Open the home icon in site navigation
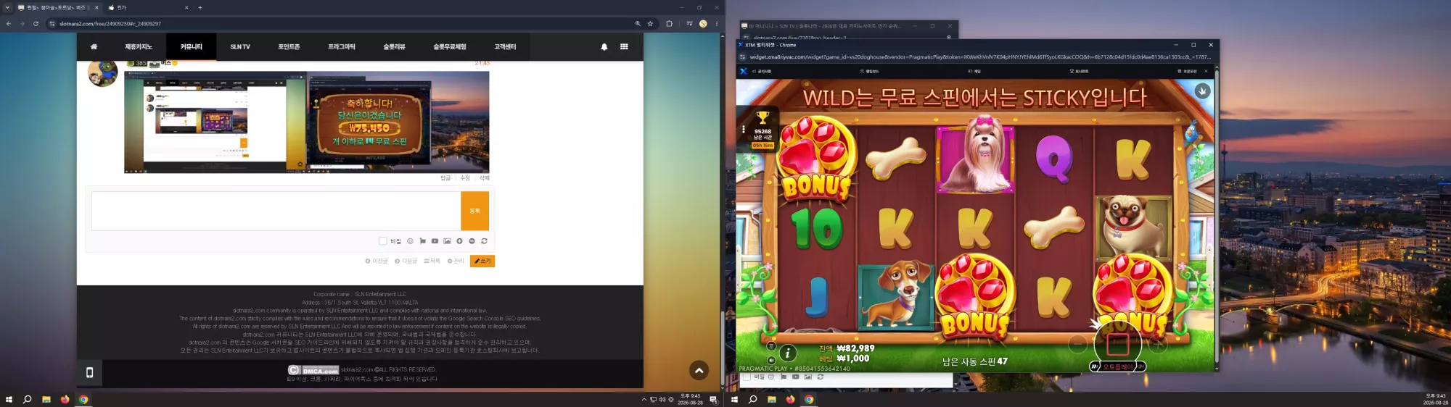This screenshot has width=1451, height=407. 94,46
